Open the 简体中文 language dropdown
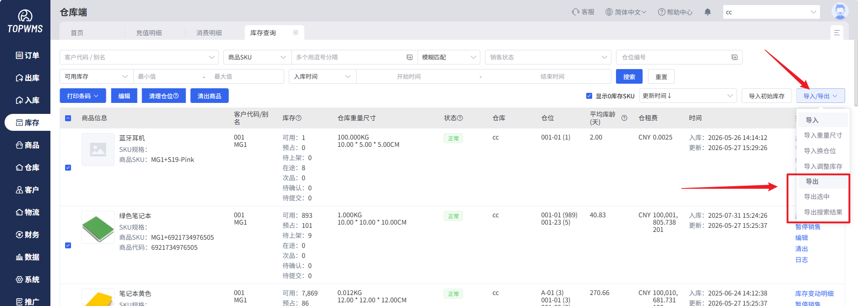This screenshot has width=858, height=306. point(626,12)
